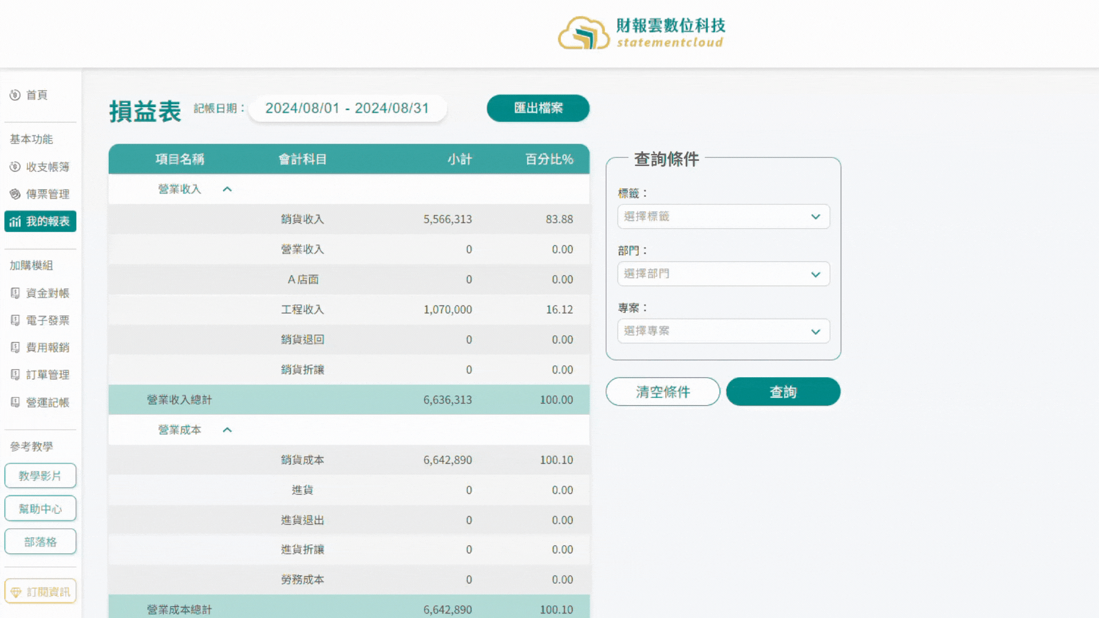
Task: Click the arrow in 選擇專案 box
Action: click(x=816, y=332)
